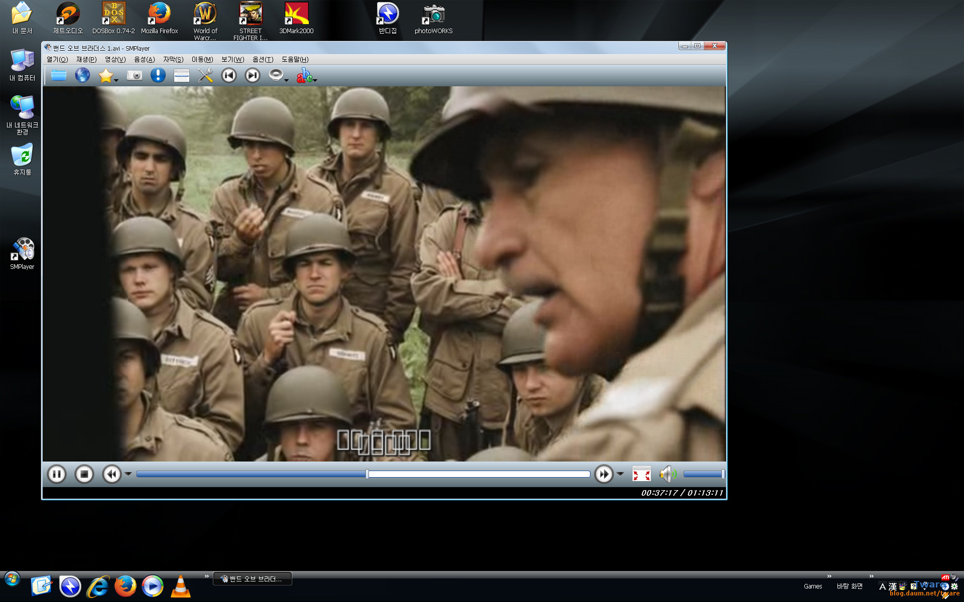Select the 내 문서 desktop icon
Screen dimensions: 964x602
point(22,18)
